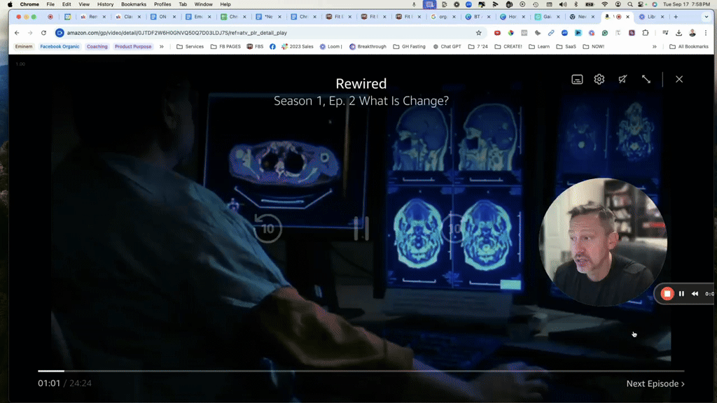Open the History menu
Viewport: 717px width, 403px height.
[105, 4]
